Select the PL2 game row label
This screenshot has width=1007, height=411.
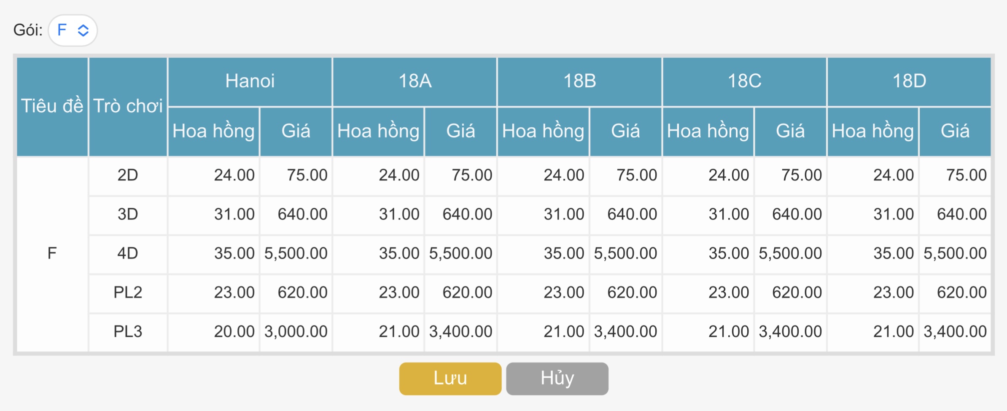128,293
